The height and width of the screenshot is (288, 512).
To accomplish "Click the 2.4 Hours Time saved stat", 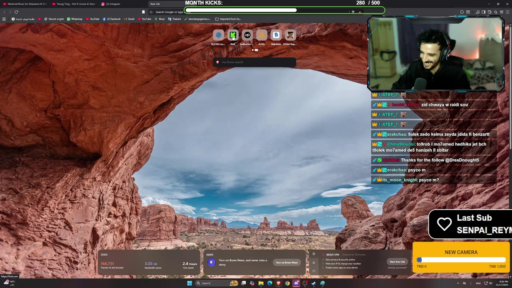I will click(x=190, y=265).
